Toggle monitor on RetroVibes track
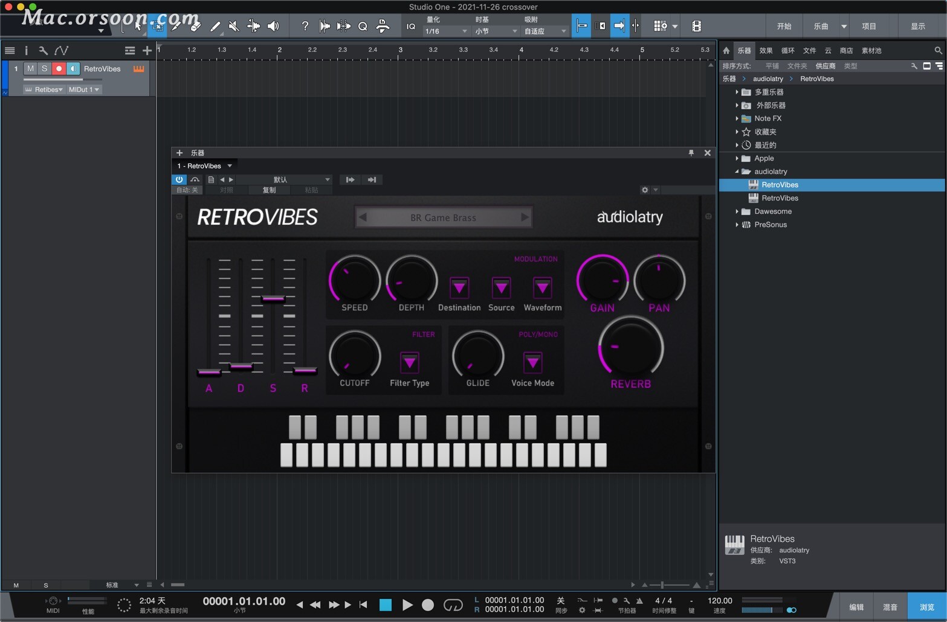Viewport: 947px width, 622px height. point(73,69)
